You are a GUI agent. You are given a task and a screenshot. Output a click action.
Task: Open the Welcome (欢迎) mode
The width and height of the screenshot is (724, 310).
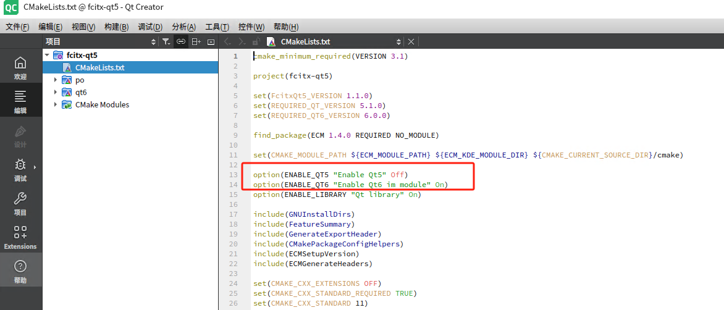point(20,68)
